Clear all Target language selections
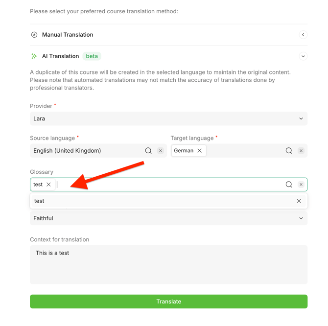 (301, 151)
